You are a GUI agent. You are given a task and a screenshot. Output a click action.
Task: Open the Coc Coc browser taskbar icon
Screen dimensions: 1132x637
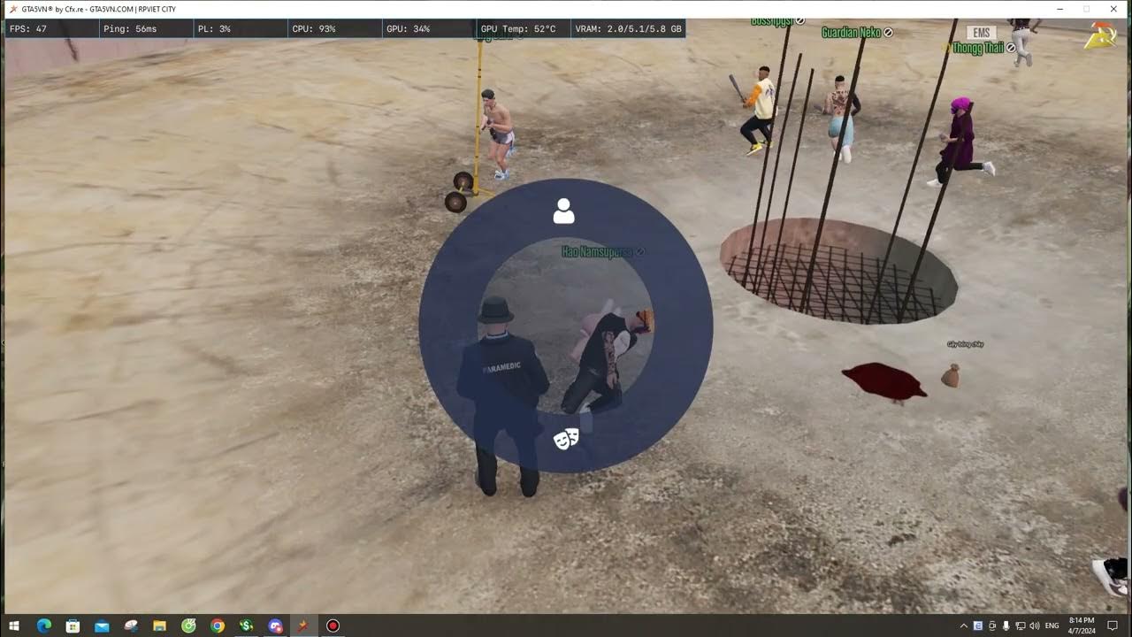click(x=188, y=625)
